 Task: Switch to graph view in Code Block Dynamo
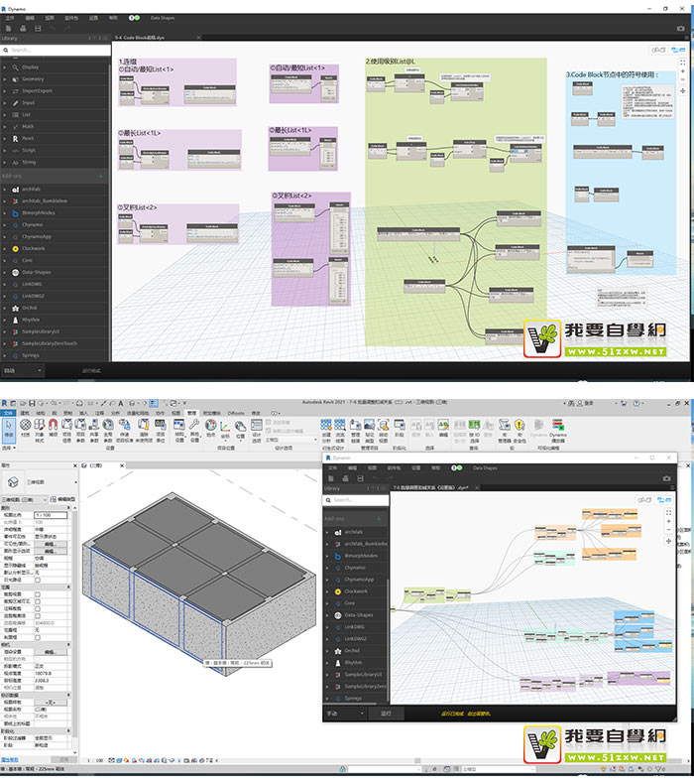(x=677, y=50)
